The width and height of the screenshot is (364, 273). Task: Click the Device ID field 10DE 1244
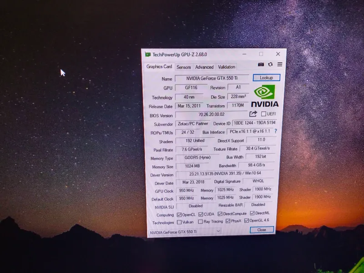(254, 122)
